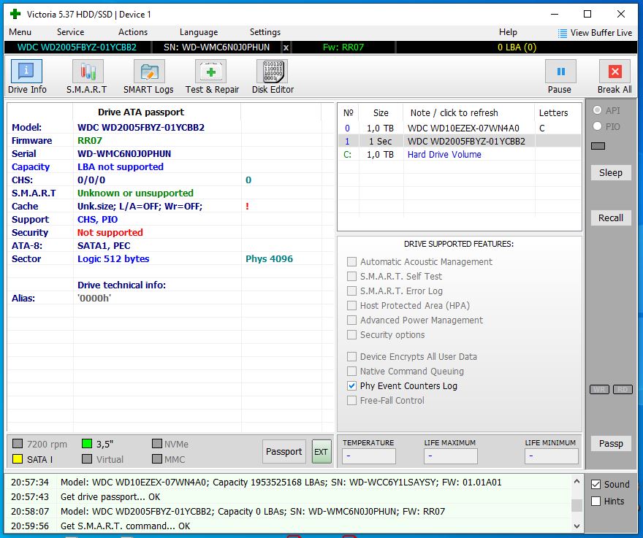
Task: Select drive row 1 WDC WD2005FBYZ-01YCBB2
Action: click(460, 142)
